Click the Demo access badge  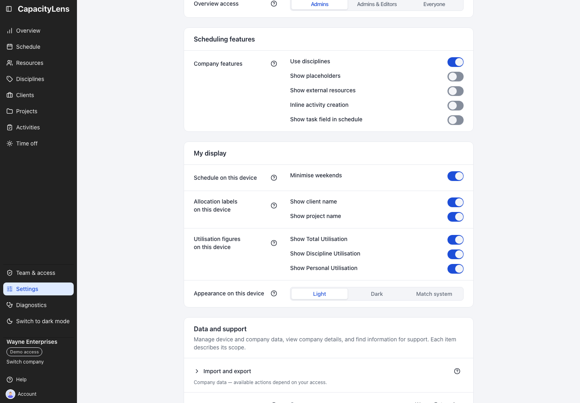pyautogui.click(x=24, y=352)
